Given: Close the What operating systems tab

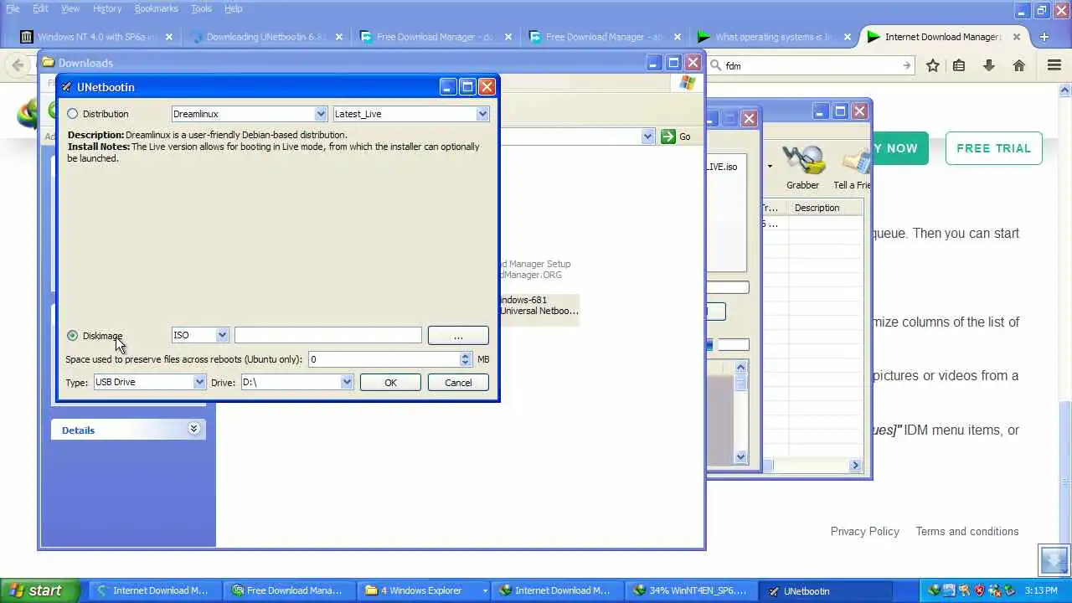Looking at the screenshot, I should pyautogui.click(x=847, y=37).
